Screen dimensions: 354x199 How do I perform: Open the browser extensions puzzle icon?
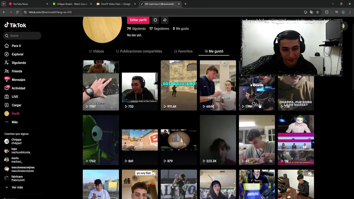pos(327,12)
